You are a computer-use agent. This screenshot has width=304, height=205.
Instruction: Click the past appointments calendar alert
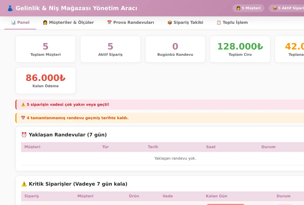tap(160, 118)
